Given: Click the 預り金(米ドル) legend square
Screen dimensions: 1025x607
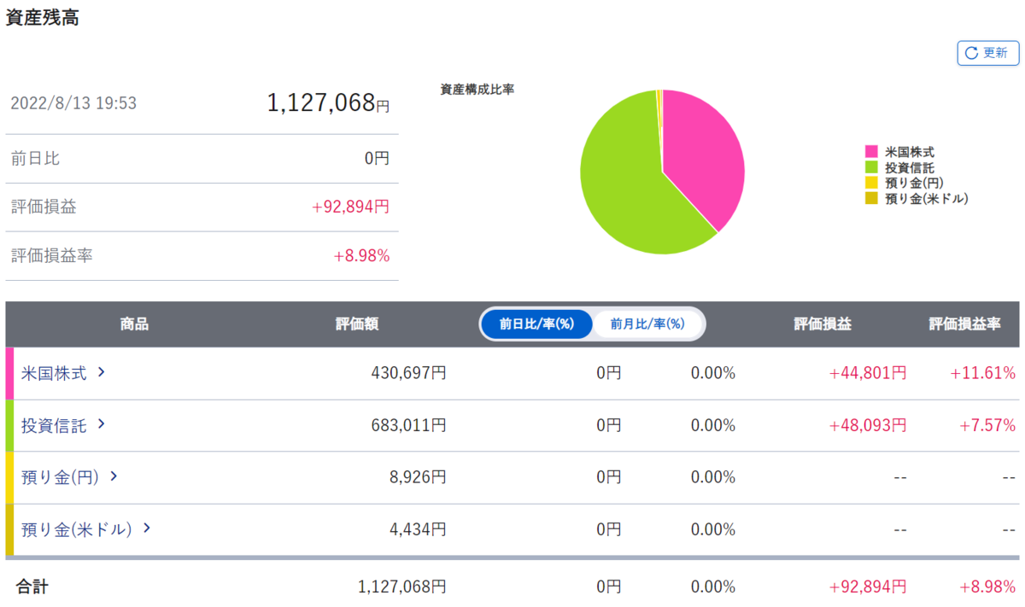Looking at the screenshot, I should 872,198.
